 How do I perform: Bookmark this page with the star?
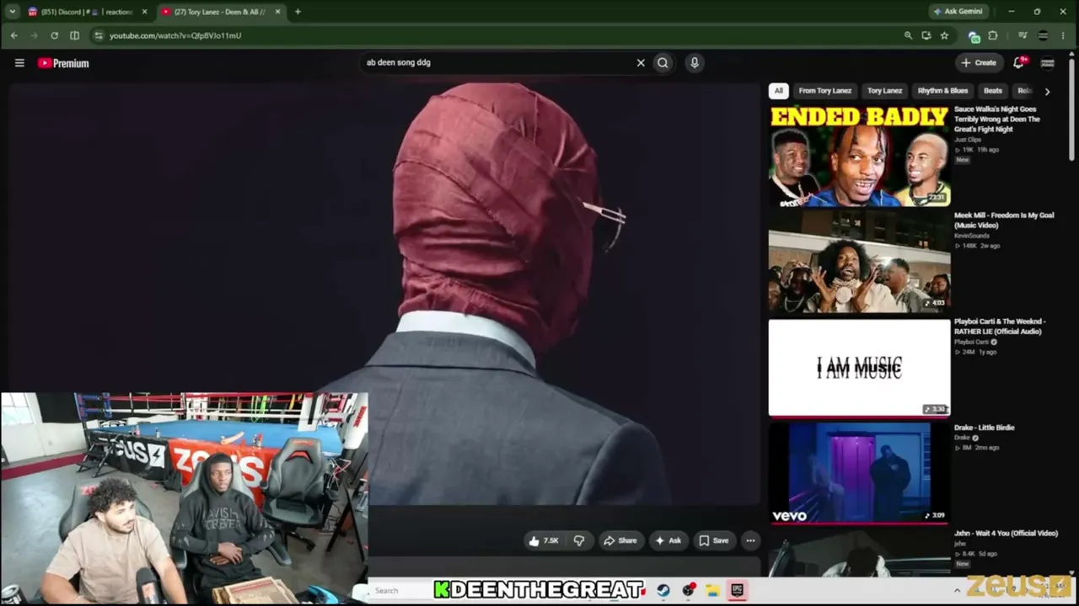944,35
